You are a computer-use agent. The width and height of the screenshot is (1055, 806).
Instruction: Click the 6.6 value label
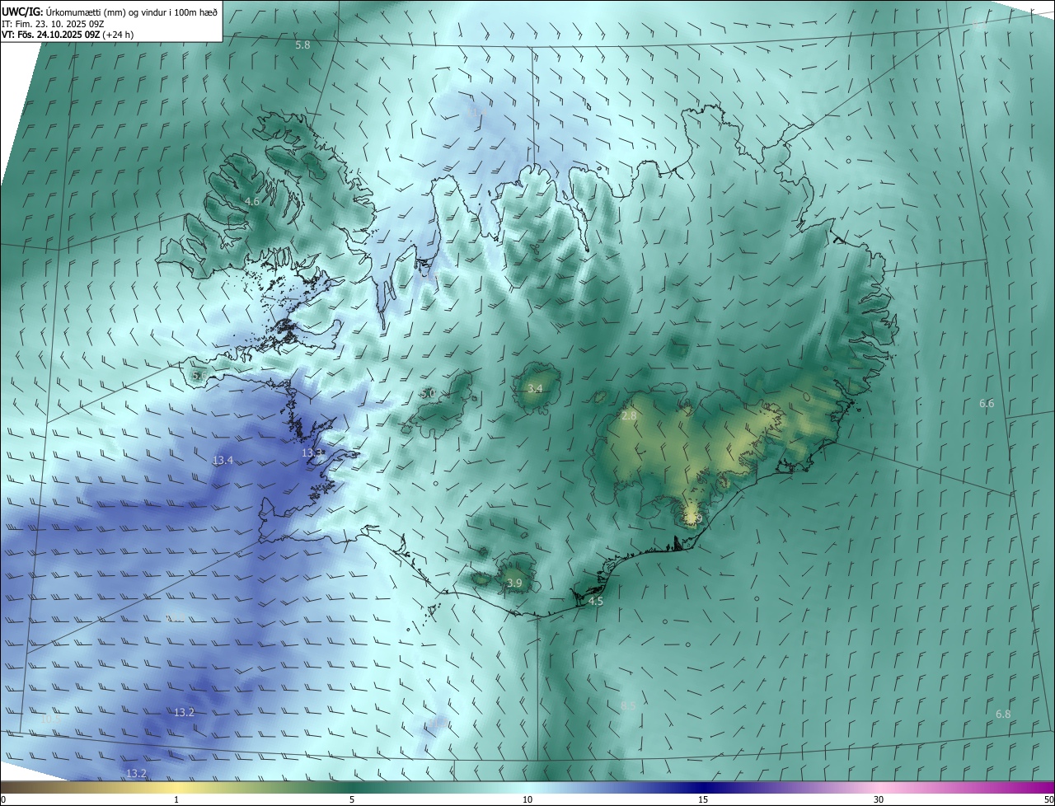click(x=987, y=403)
